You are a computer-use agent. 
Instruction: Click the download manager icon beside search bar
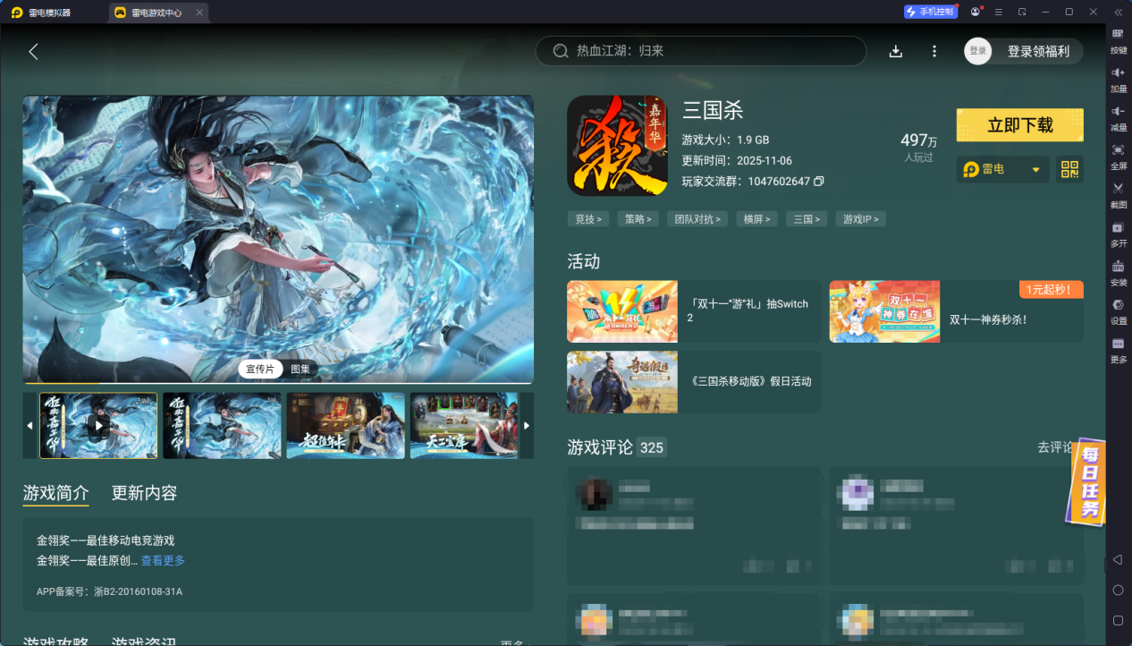(895, 51)
